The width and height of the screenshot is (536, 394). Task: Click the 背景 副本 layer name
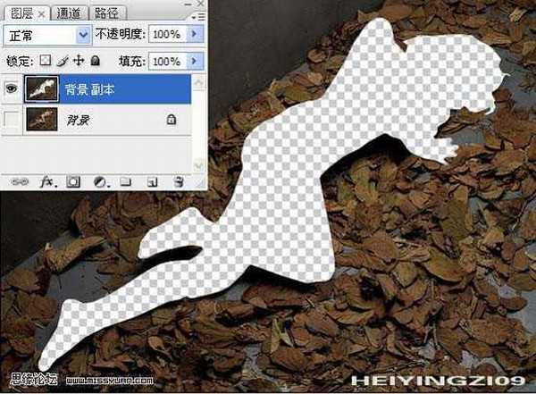89,89
